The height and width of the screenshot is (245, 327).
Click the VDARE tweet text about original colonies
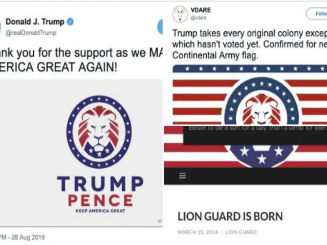250,45
